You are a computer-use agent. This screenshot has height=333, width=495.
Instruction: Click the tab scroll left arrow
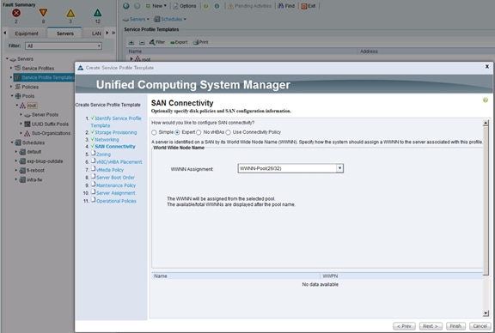[x=5, y=33]
